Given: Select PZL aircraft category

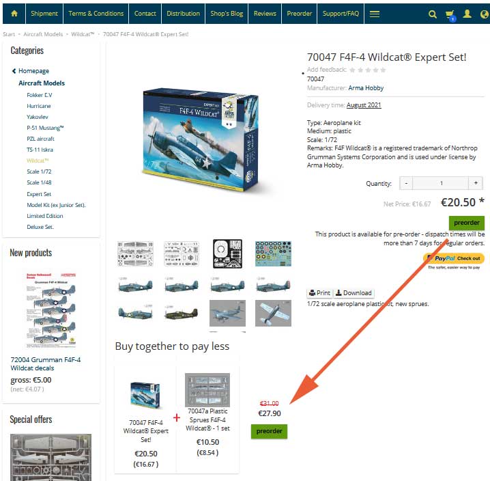Looking at the screenshot, I should pos(41,139).
